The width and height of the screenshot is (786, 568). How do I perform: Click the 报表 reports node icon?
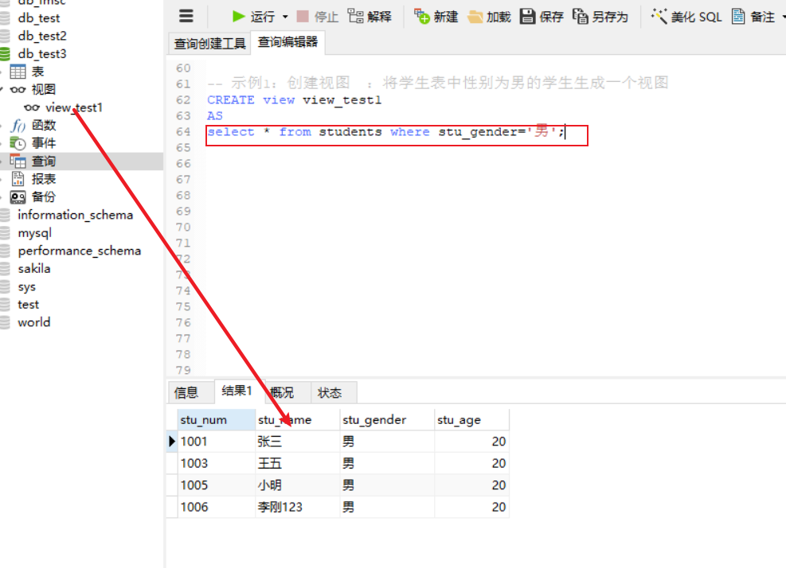[18, 179]
